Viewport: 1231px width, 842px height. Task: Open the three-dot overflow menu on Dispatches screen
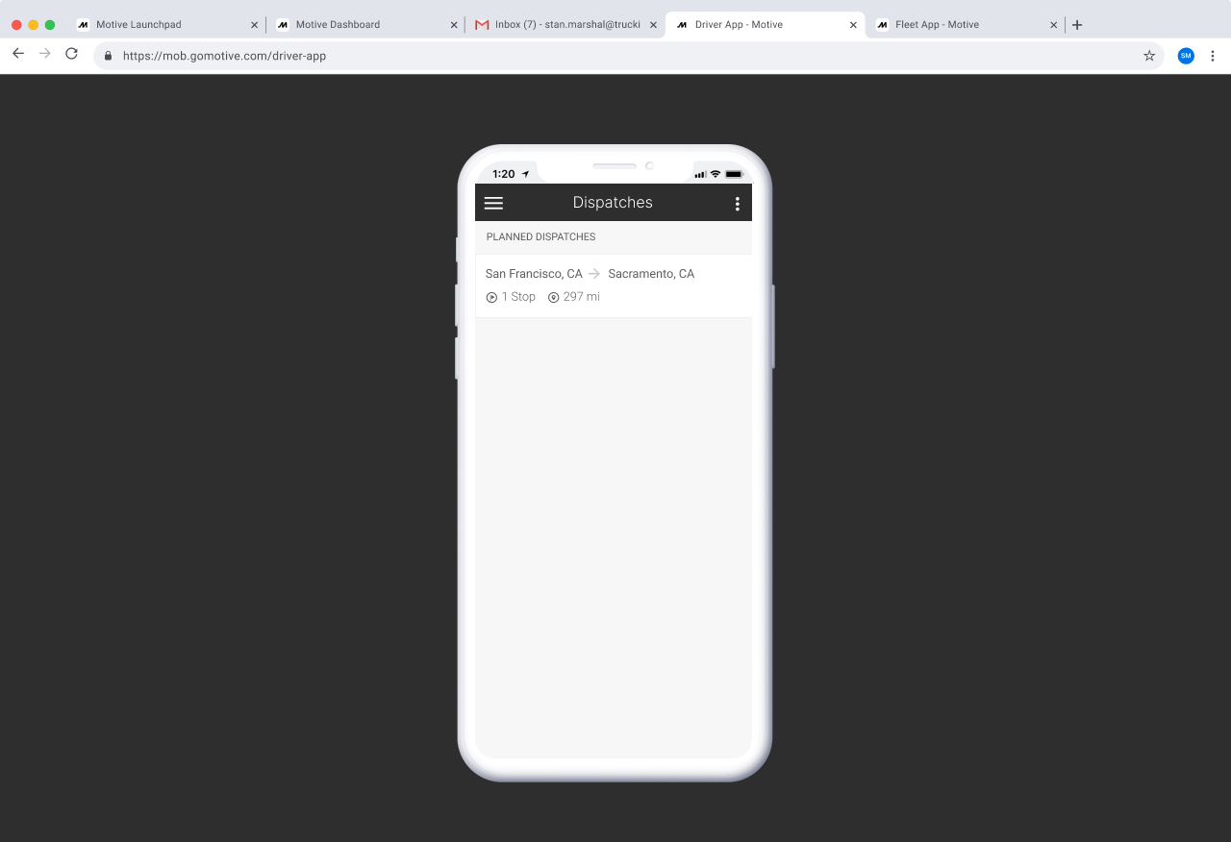tap(737, 203)
